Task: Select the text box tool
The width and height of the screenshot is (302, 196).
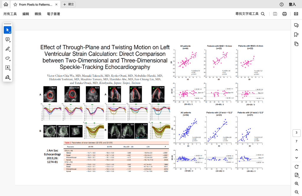Action: [x=7, y=68]
